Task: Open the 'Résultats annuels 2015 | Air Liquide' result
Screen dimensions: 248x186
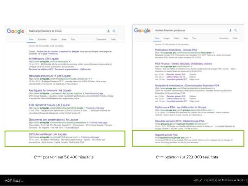Action: (50, 76)
